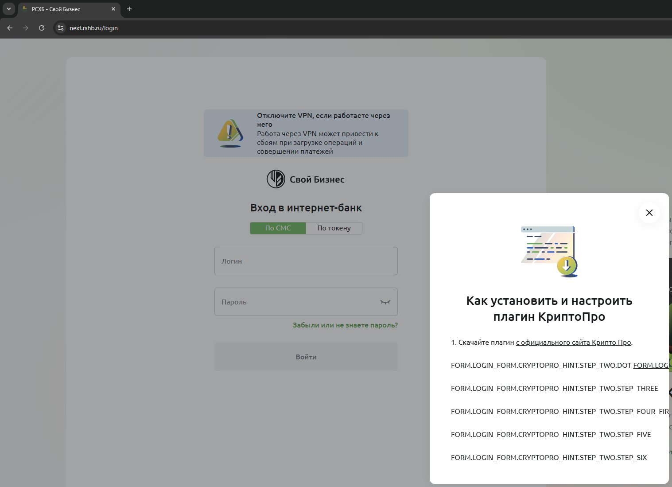Switch to По СМС login mode
672x487 pixels.
coord(278,228)
